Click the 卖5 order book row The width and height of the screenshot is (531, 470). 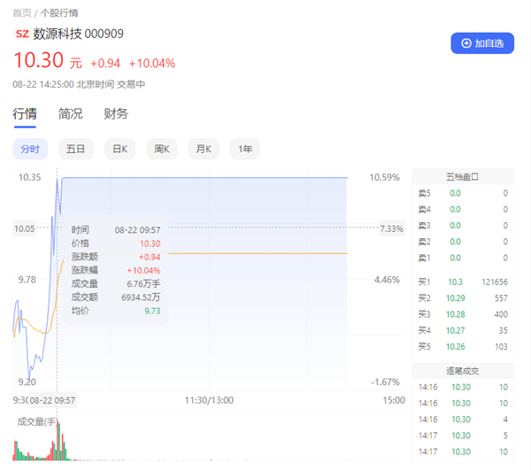pos(463,193)
